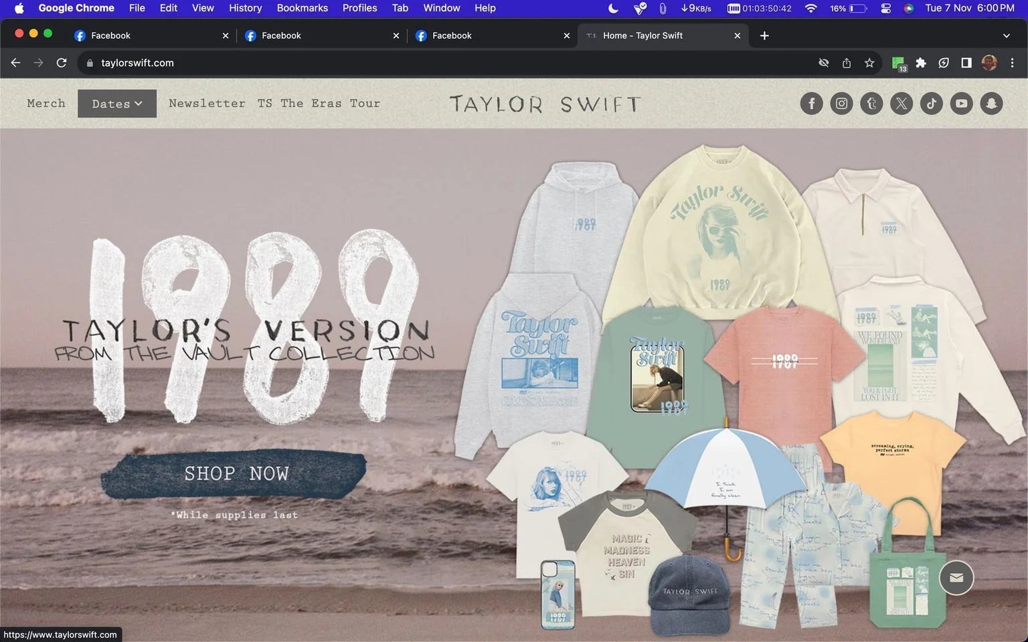Open TS The Eras Tour link

point(319,103)
